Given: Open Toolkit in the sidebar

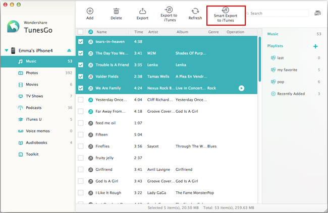Looking at the screenshot, I should tap(38, 154).
